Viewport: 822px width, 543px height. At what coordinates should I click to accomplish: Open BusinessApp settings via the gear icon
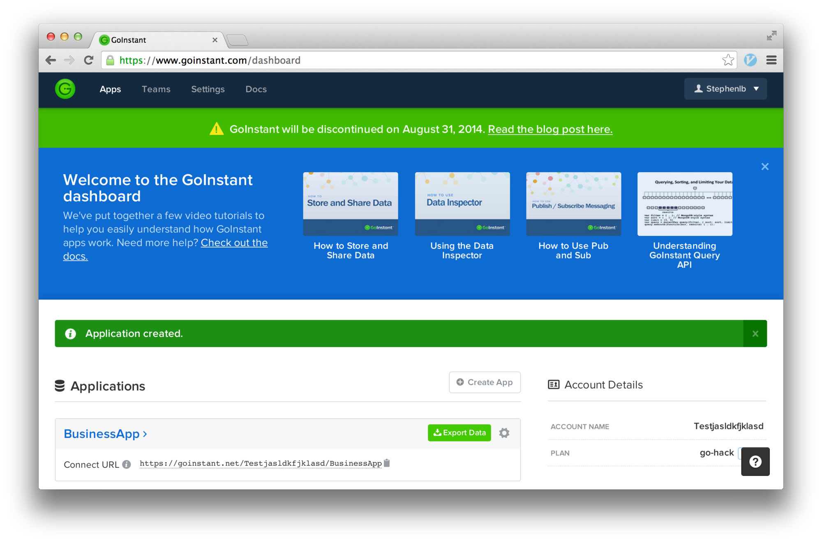click(x=504, y=433)
